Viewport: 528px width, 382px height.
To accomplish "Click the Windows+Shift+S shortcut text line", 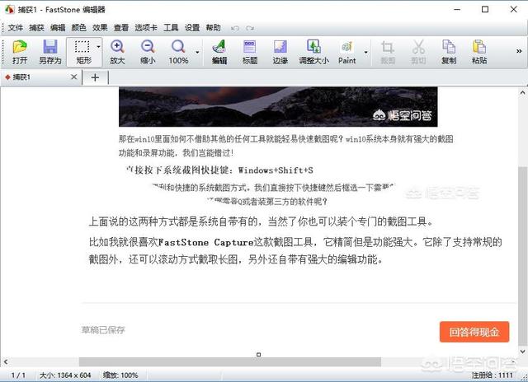I will tap(219, 170).
